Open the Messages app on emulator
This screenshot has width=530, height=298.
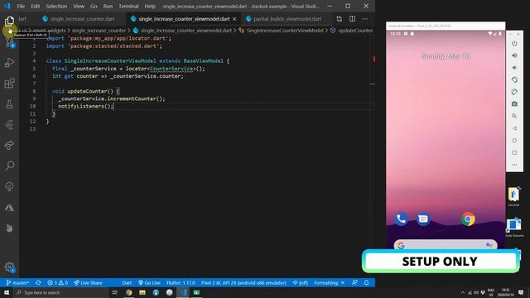pyautogui.click(x=423, y=219)
